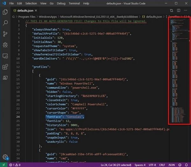Click the "profiles" key on line 12
Image resolution: width=191 pixels, height=167 pixels.
point(40,67)
